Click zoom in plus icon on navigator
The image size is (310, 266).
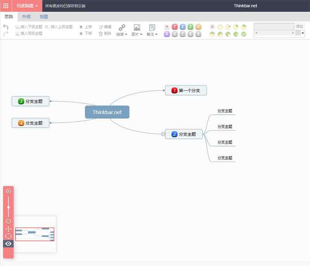8,191
